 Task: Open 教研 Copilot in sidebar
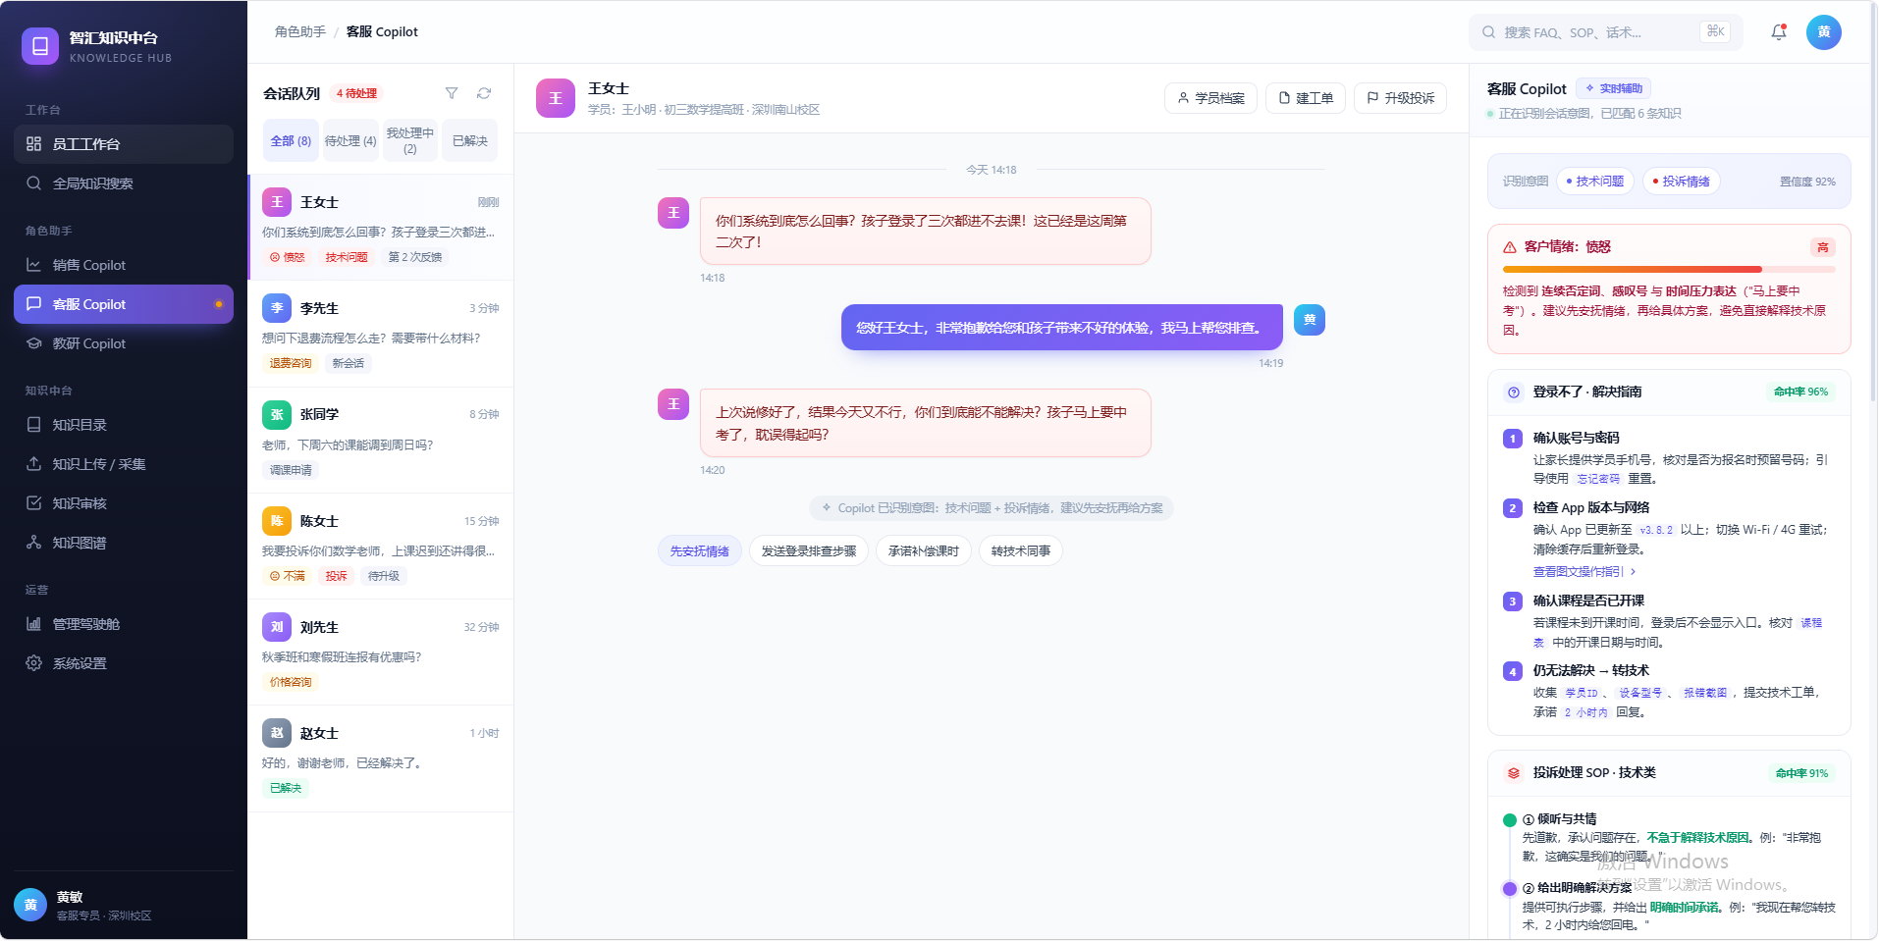click(124, 343)
